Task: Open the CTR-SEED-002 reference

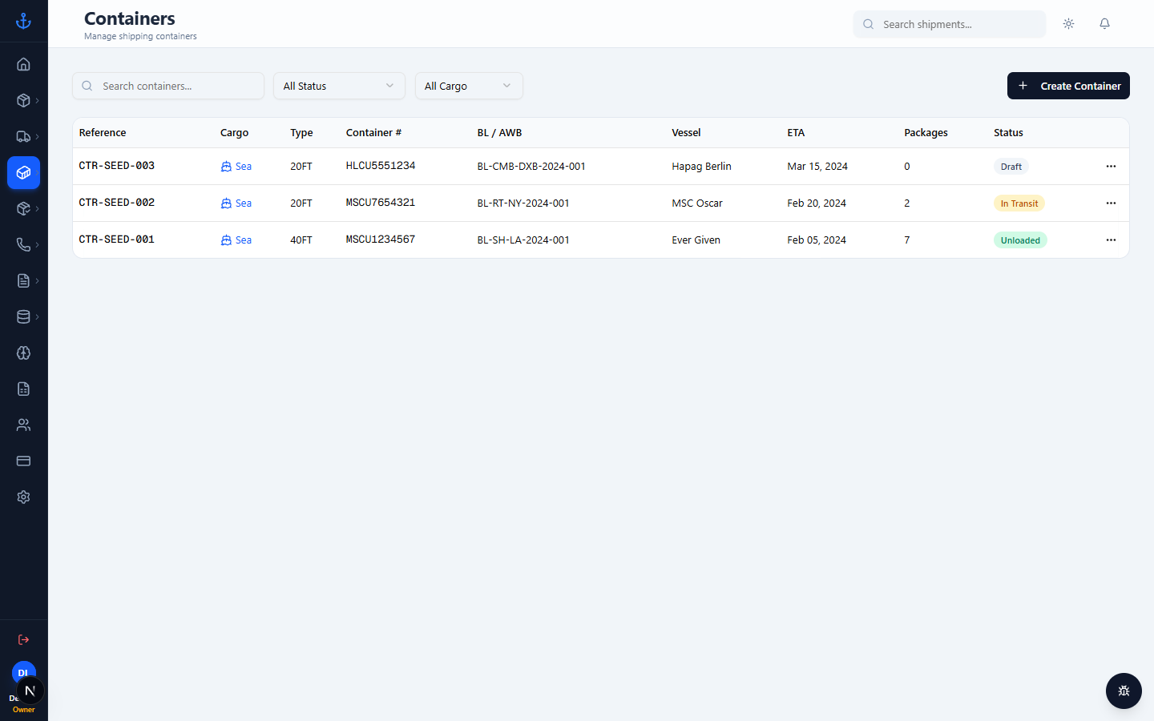Action: tap(117, 203)
